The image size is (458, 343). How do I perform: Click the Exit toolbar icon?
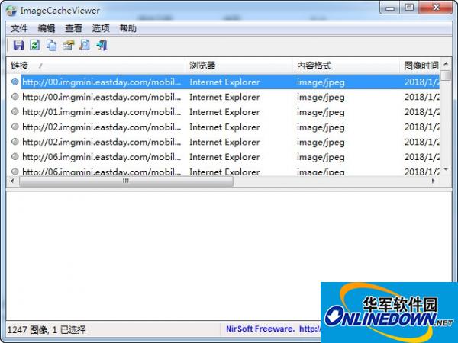click(102, 45)
